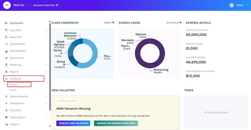Click the Cap Table pie icon

[x=6, y=30]
